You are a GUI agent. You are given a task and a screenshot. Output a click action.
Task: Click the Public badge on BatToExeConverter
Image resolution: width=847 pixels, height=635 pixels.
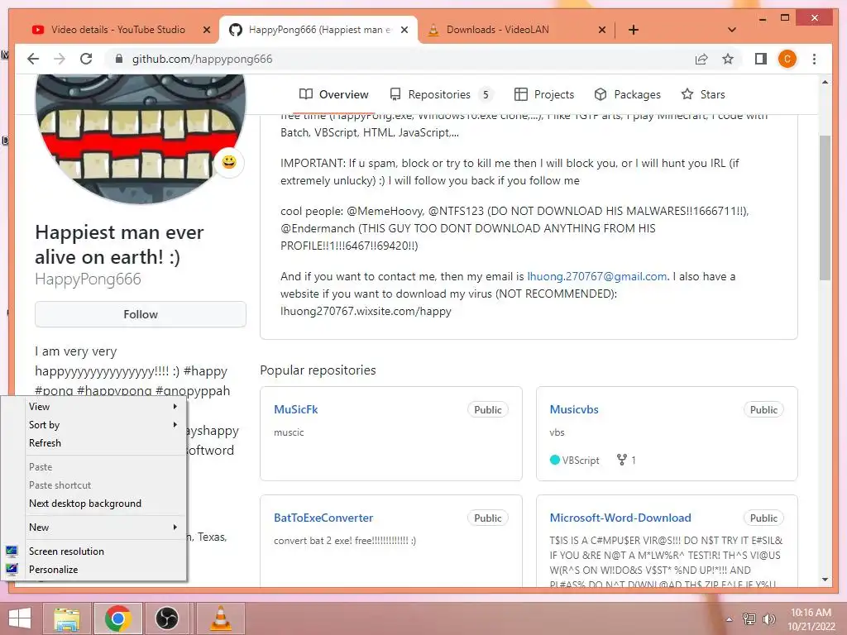488,518
